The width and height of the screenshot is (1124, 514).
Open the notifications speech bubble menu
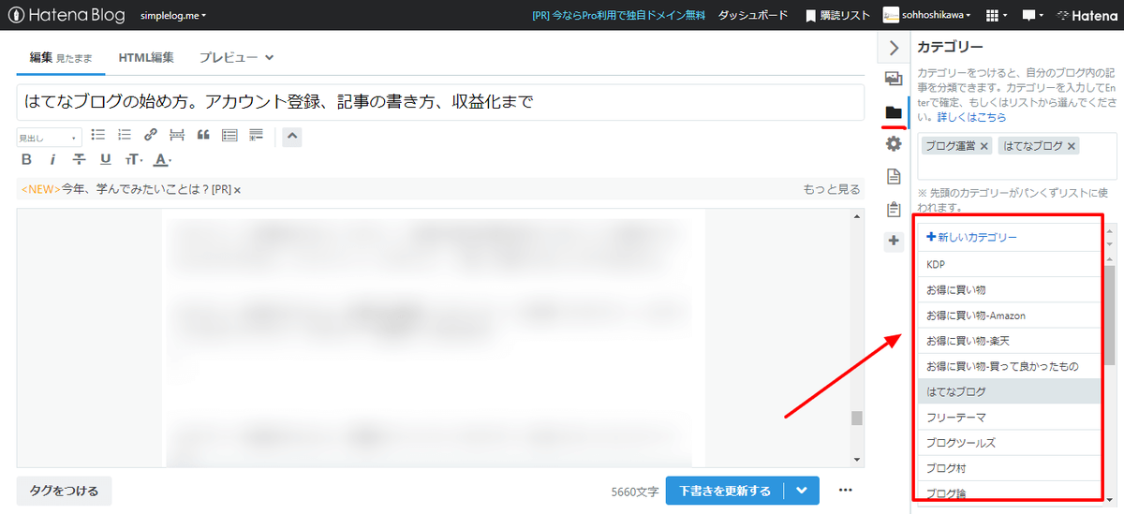pos(1034,16)
